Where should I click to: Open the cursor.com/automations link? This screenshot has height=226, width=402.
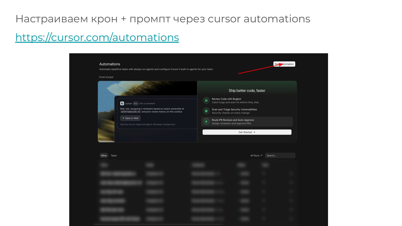(x=97, y=37)
